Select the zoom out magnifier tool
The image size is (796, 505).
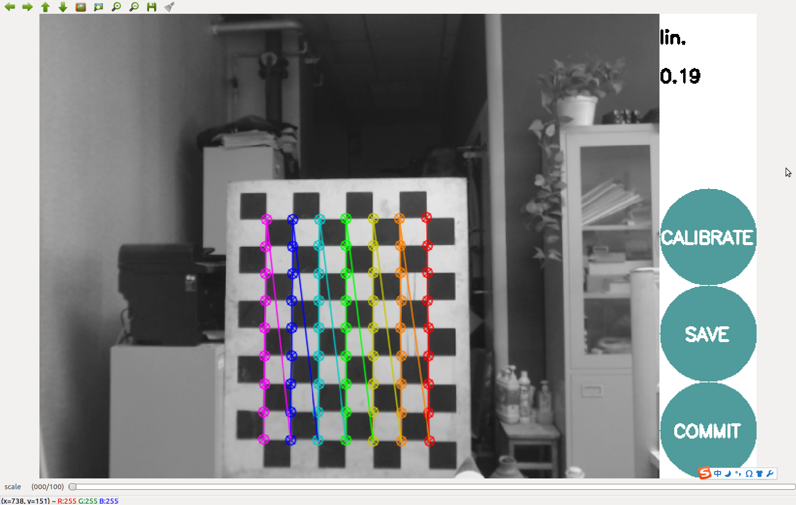[134, 7]
